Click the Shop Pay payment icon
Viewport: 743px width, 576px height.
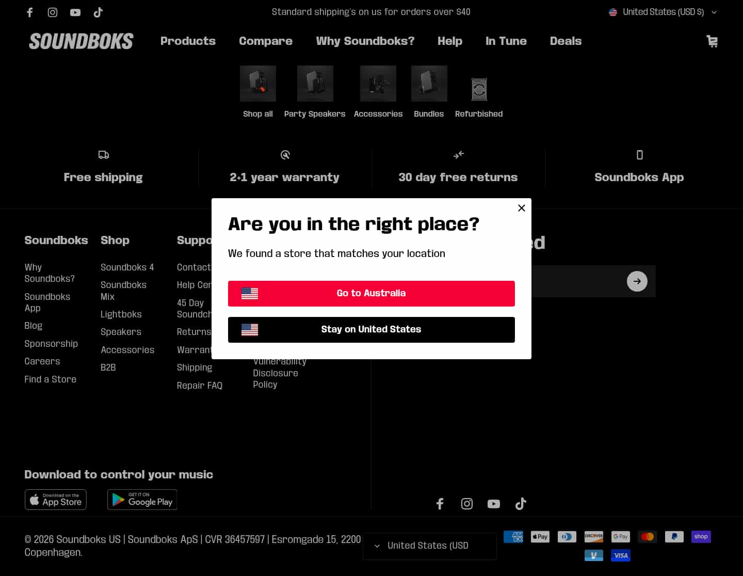(x=701, y=537)
